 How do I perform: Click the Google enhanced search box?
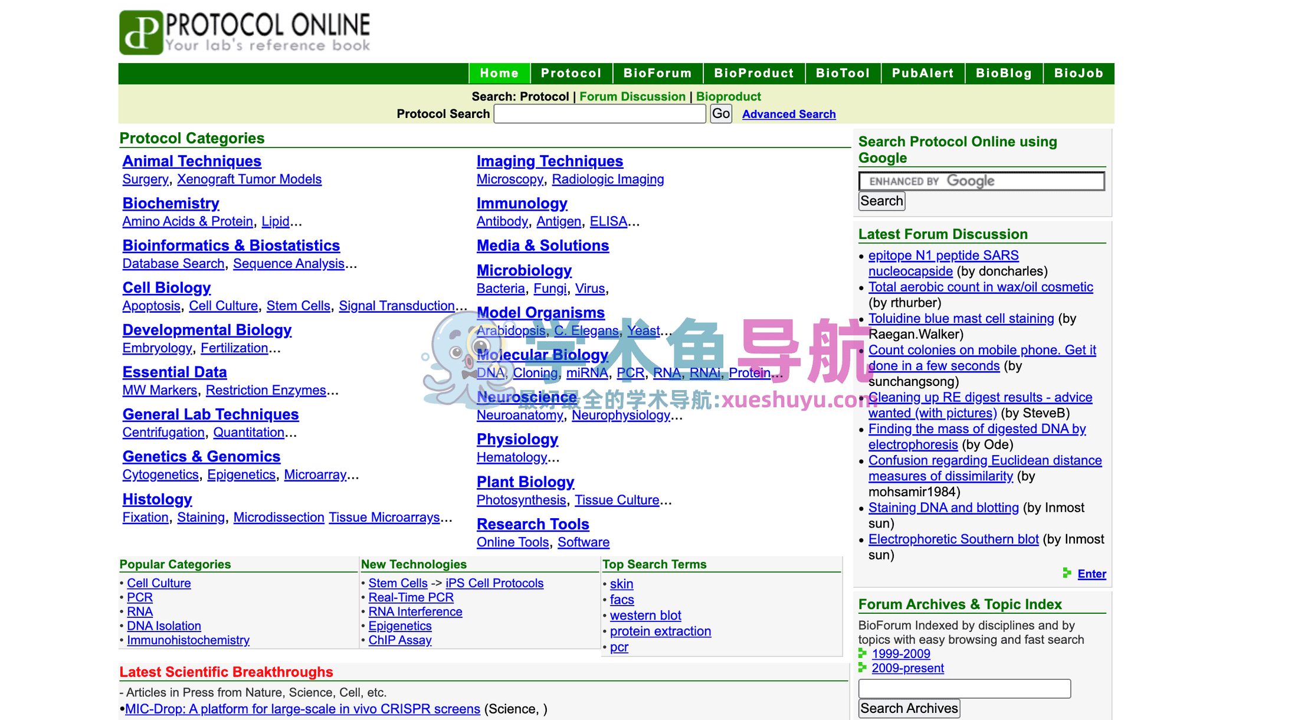981,181
